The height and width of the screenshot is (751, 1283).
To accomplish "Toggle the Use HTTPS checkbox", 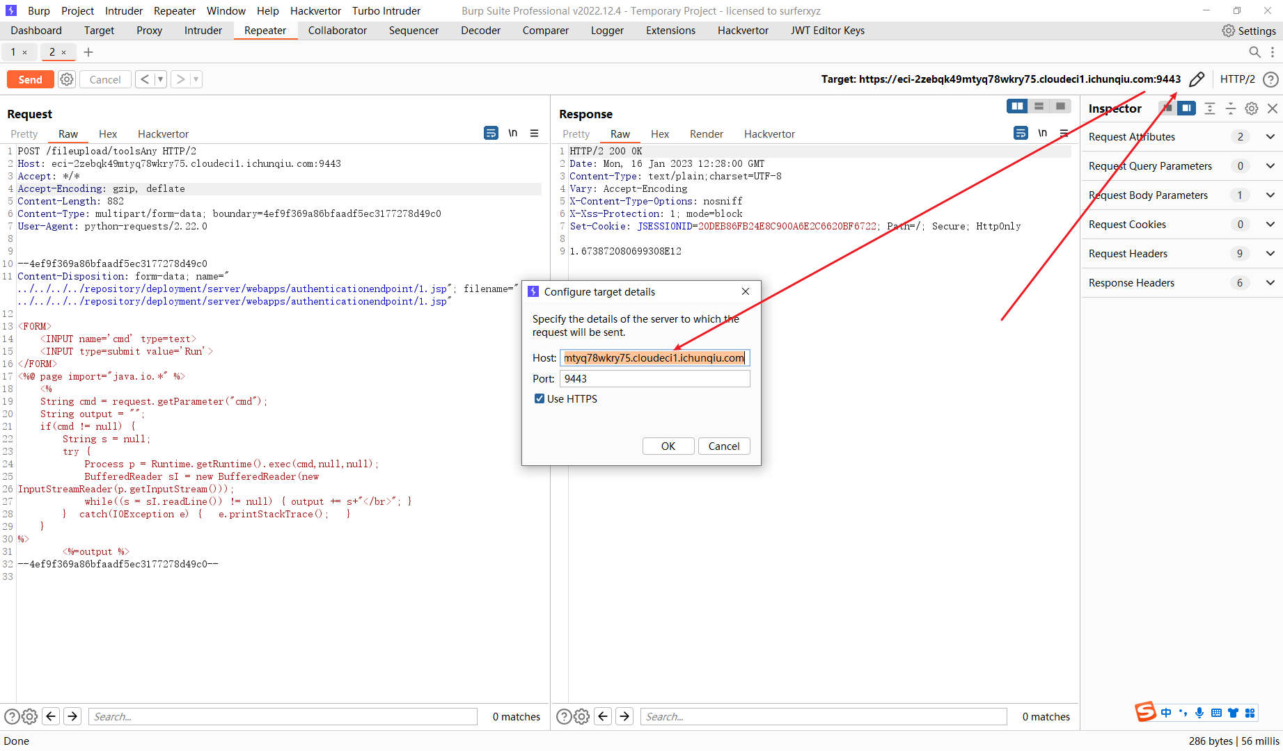I will click(x=539, y=398).
